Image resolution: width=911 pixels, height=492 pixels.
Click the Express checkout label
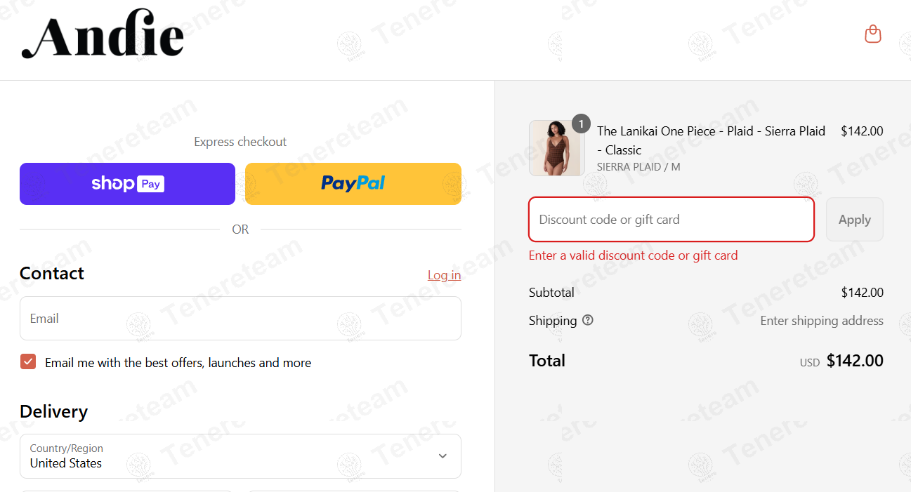(240, 142)
